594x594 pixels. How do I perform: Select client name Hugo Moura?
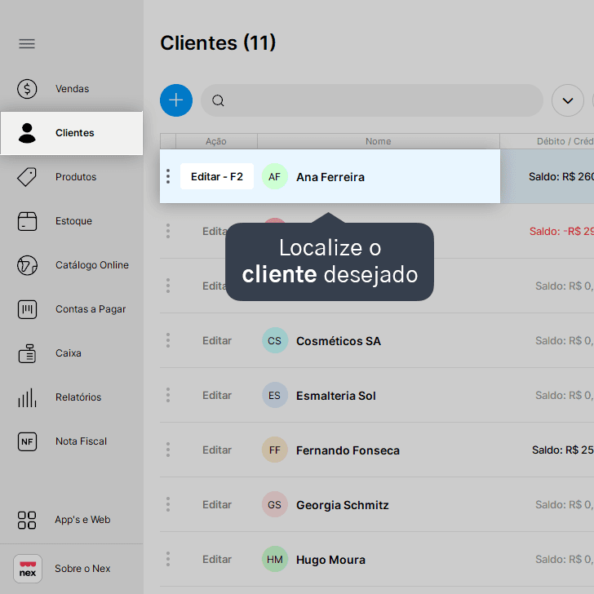[x=330, y=560]
